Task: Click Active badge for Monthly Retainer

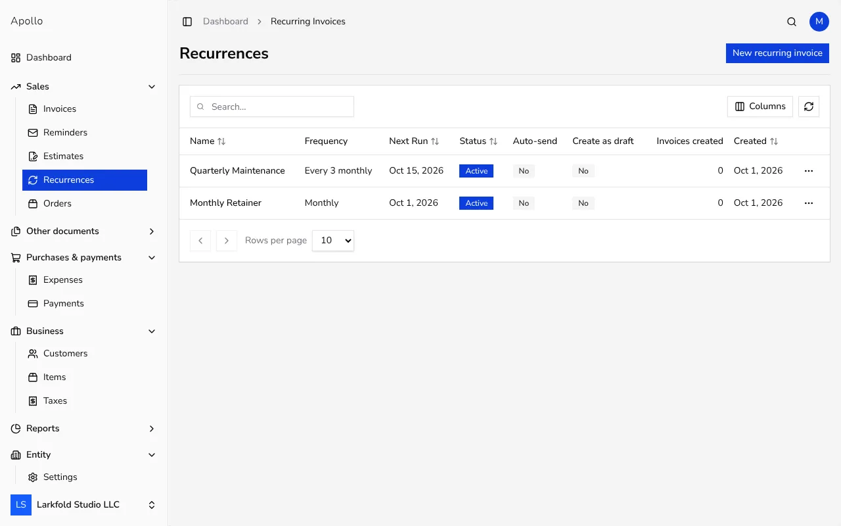Action: coord(476,203)
